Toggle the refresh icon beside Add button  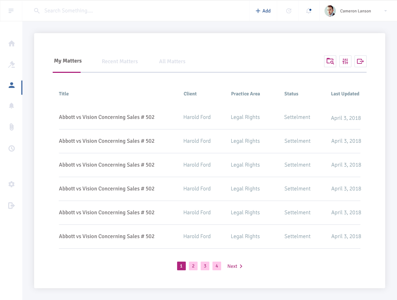(x=288, y=11)
